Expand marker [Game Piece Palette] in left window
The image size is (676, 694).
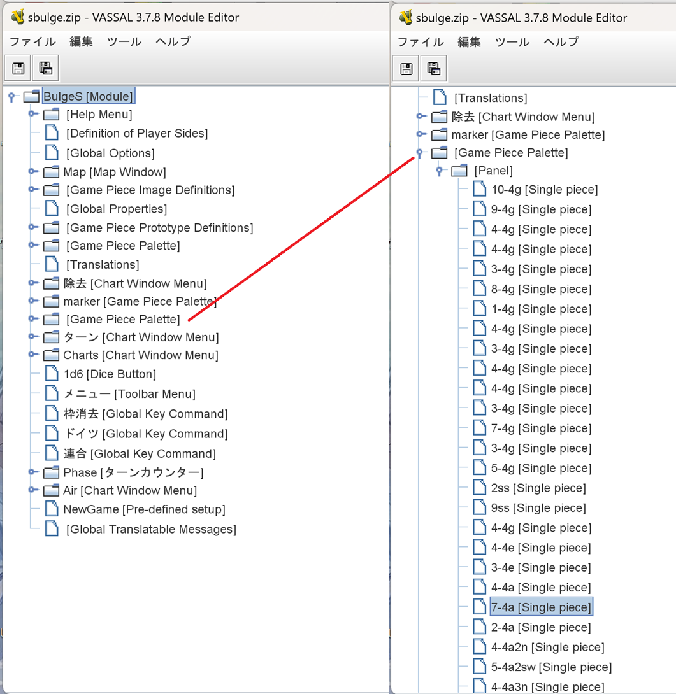coord(32,301)
